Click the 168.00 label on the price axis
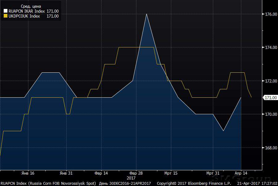Viewport: 278px width, 186px height. pyautogui.click(x=270, y=148)
